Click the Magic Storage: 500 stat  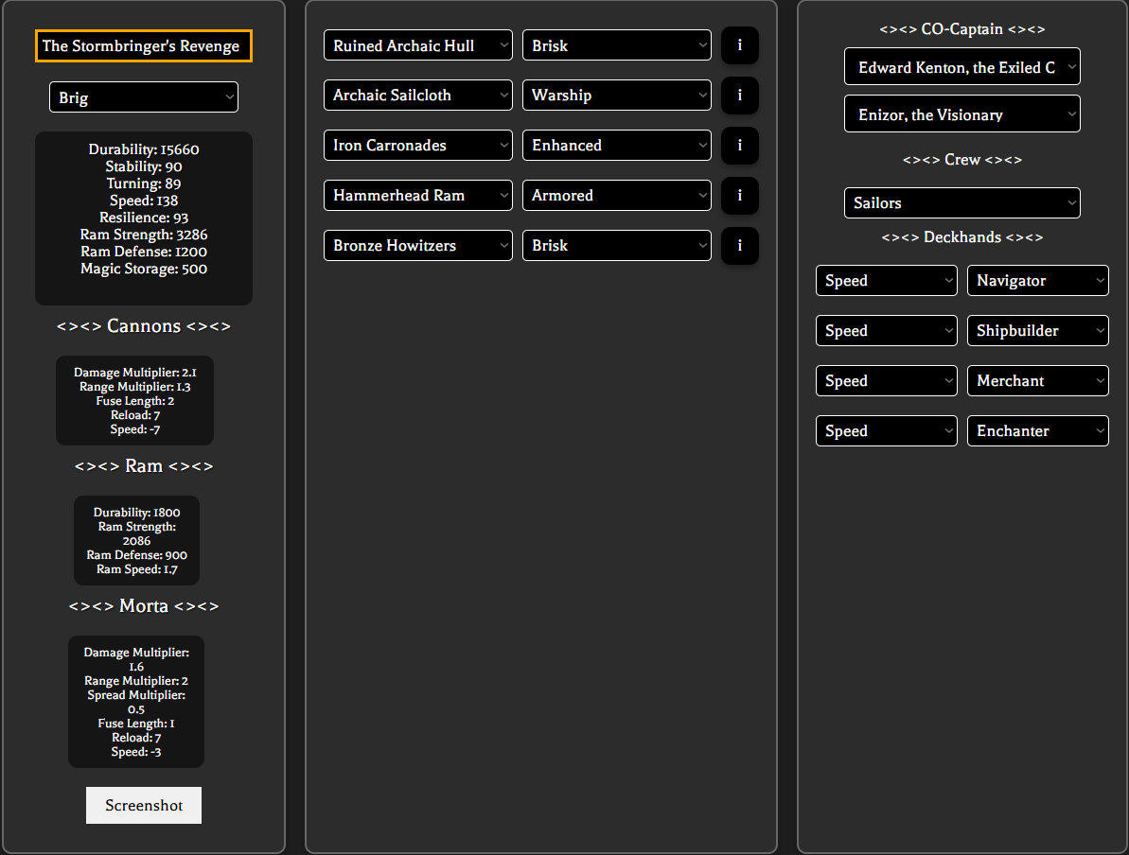pos(144,269)
